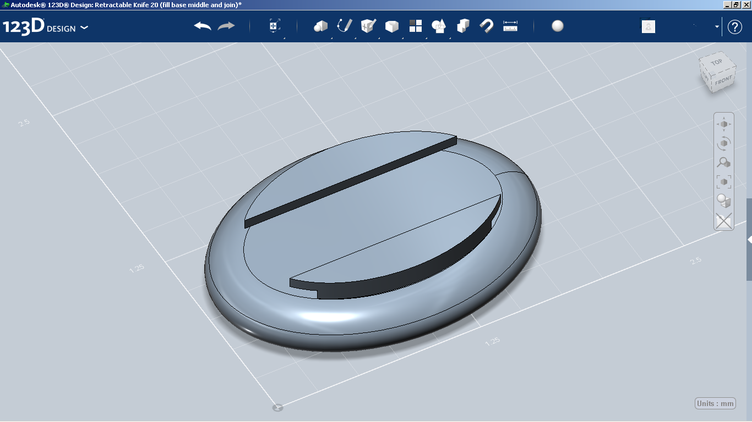Select the Combine tool
The height and width of the screenshot is (422, 752).
(x=463, y=26)
